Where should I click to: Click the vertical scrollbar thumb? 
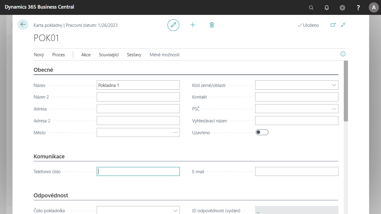point(346,91)
